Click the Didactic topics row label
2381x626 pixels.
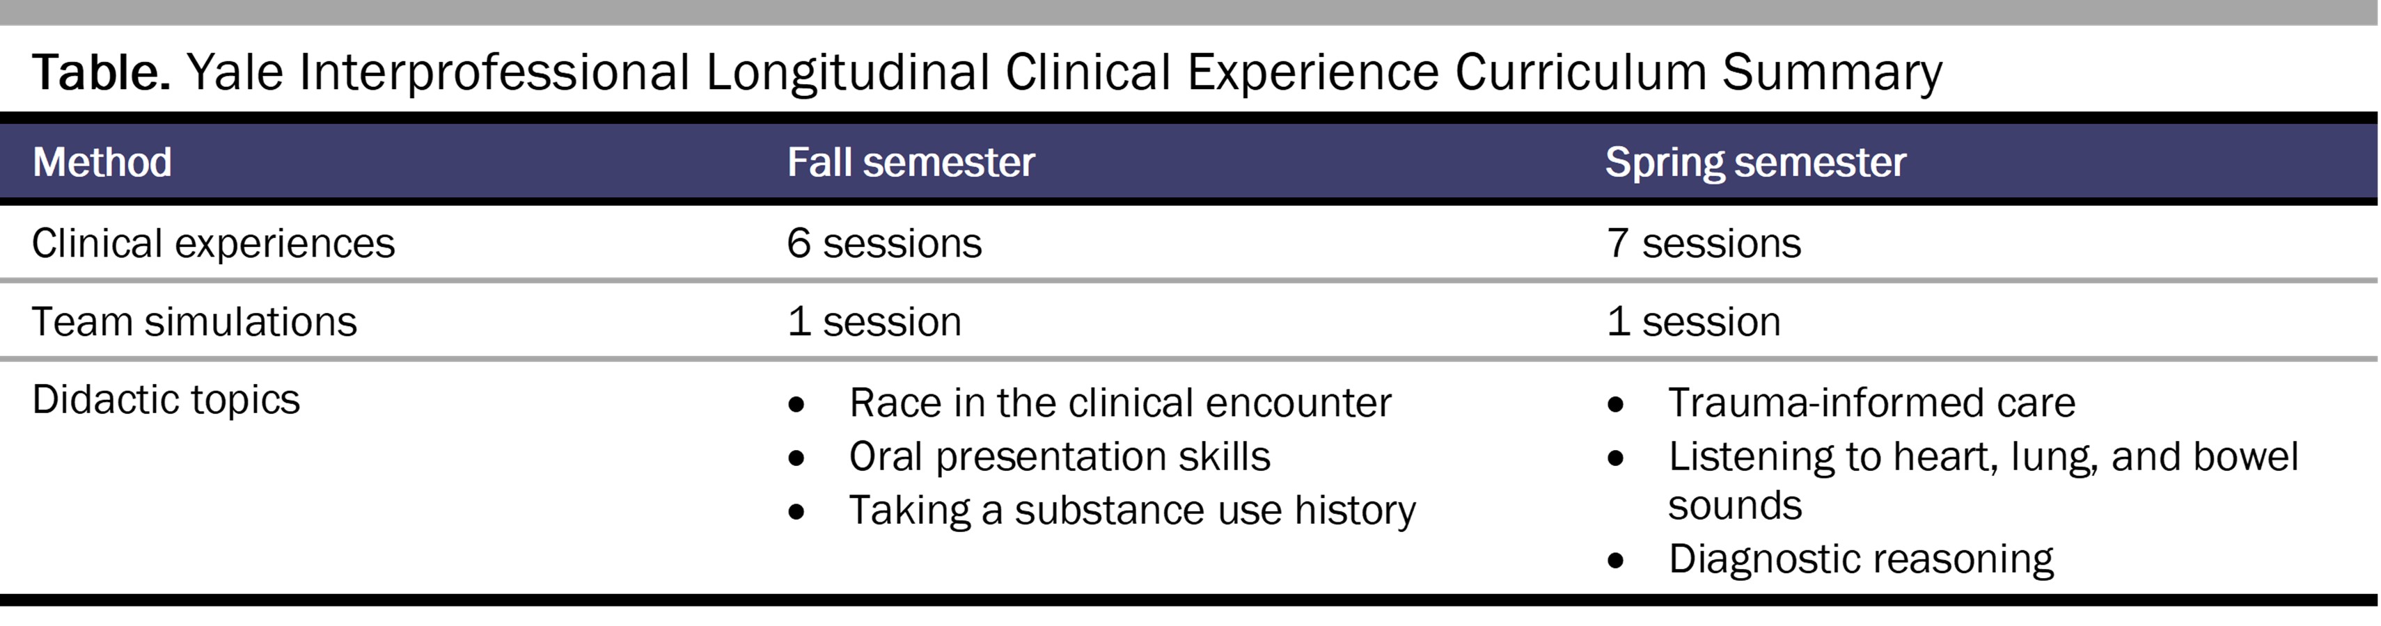pyautogui.click(x=166, y=400)
